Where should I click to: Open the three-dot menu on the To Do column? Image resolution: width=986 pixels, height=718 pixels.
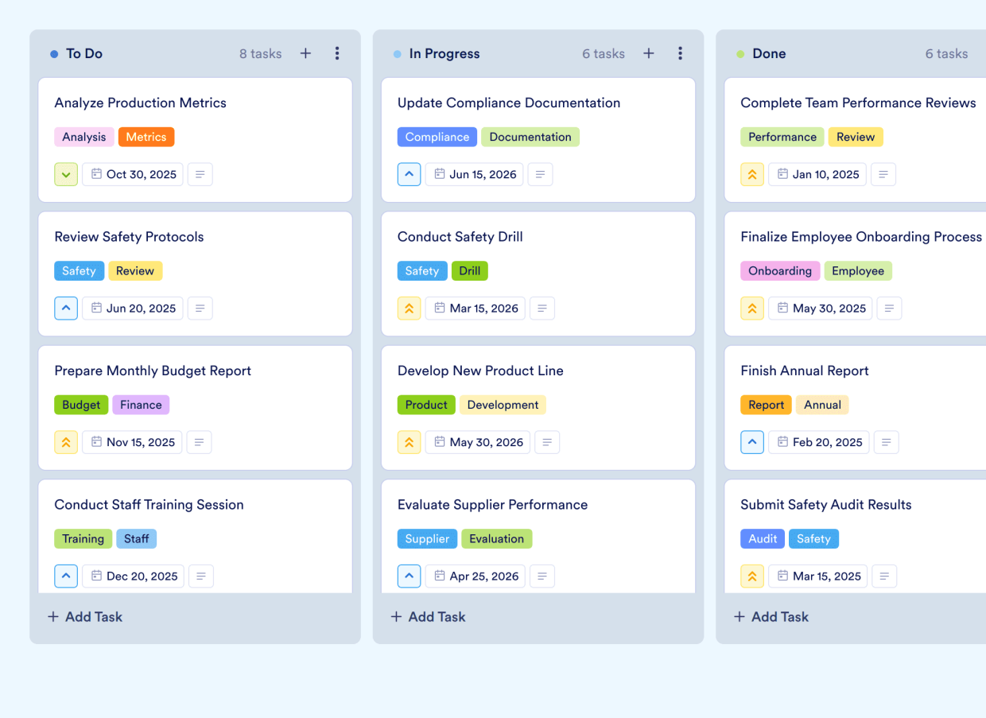click(x=337, y=52)
